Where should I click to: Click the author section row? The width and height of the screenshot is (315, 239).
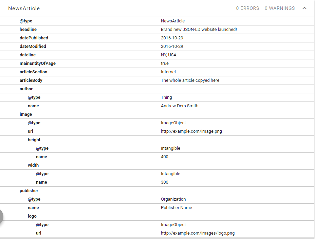[26, 89]
